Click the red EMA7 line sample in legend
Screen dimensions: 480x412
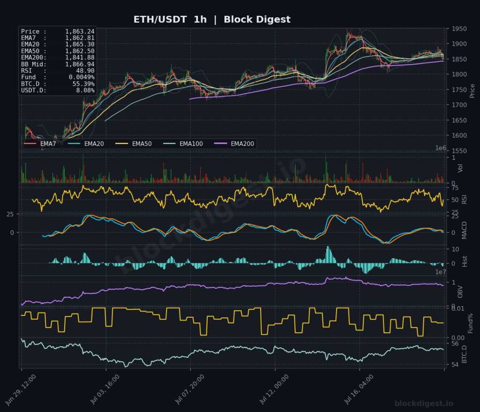(30, 143)
